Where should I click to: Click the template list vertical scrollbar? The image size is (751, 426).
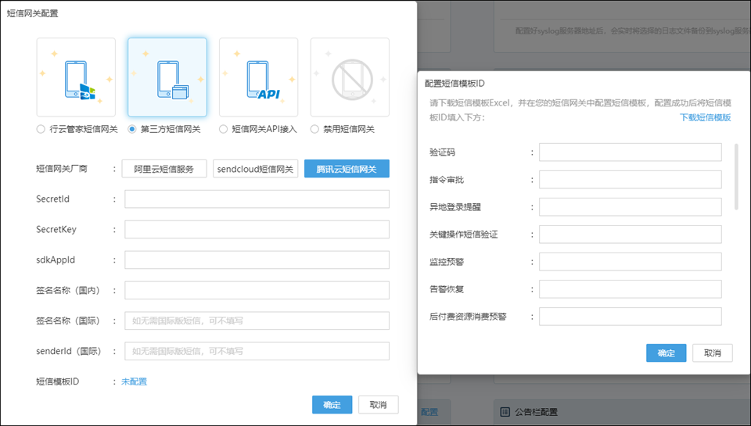pos(735,176)
